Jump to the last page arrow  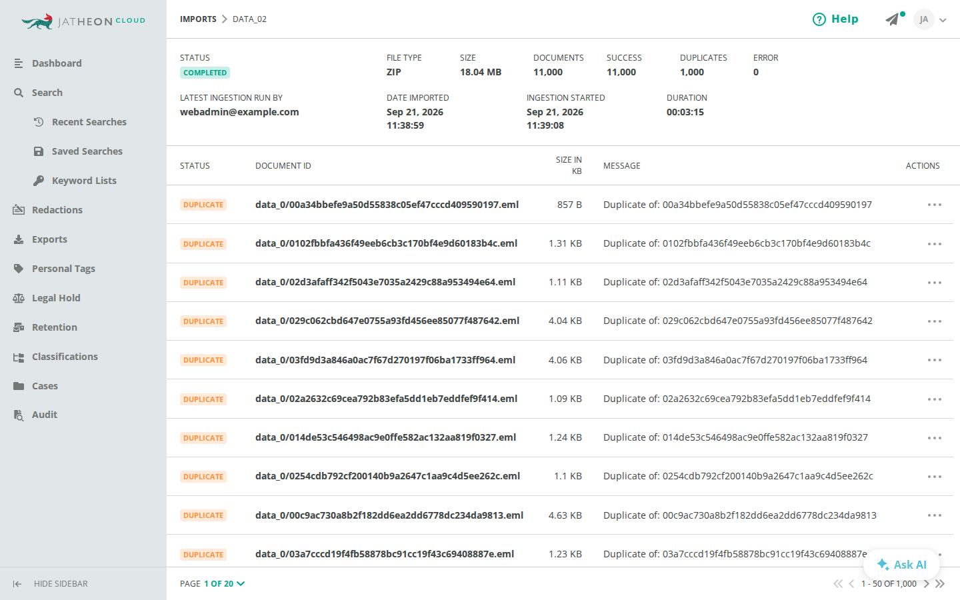point(940,584)
